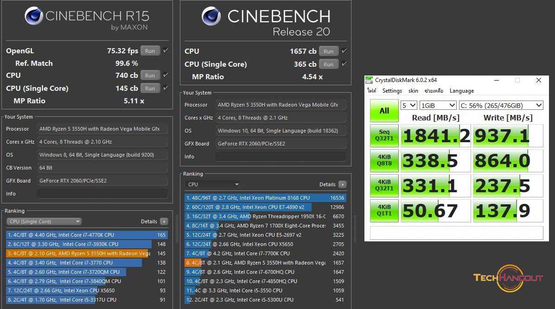Run the CPU test in Cinebench Release 20
The height and width of the screenshot is (309, 555).
coord(328,51)
